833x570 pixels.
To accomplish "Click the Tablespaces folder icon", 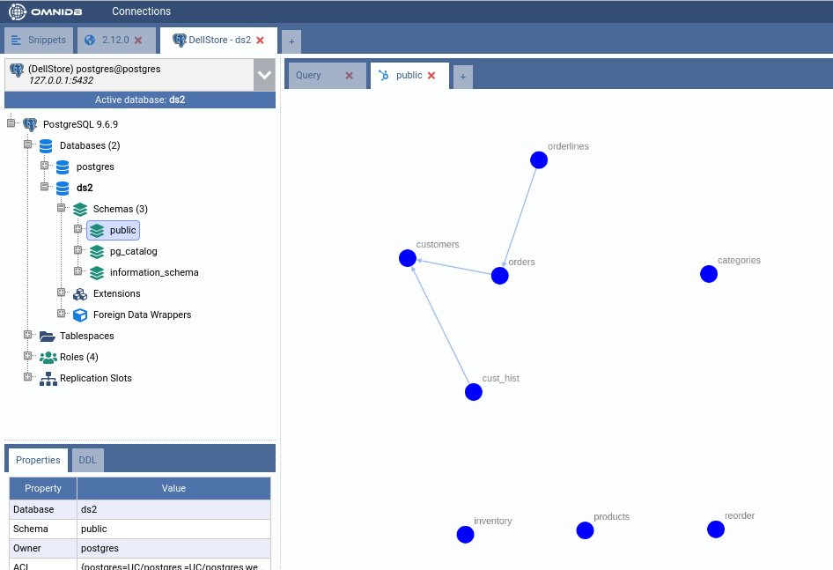I will coord(48,336).
